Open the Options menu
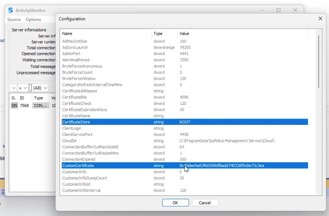 pos(33,19)
